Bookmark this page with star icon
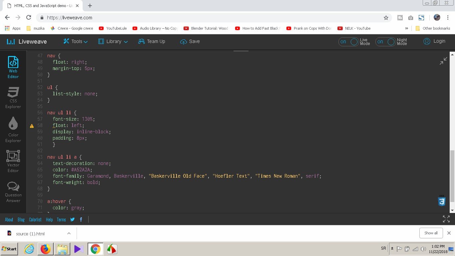Screen dimensions: 455x256 click(x=386, y=18)
